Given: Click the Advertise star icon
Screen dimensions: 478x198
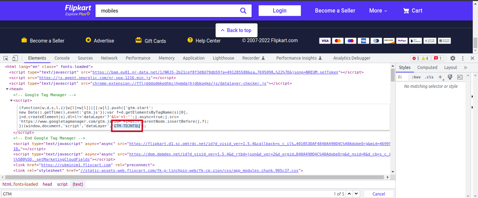Looking at the screenshot, I should click(x=88, y=40).
